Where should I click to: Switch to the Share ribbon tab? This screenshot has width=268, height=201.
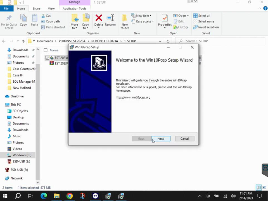[x=37, y=9]
